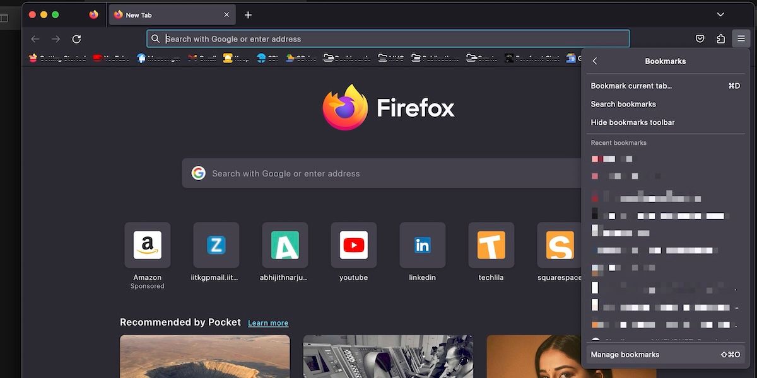
Task: Select Search bookmarks from the panel
Action: 623,104
